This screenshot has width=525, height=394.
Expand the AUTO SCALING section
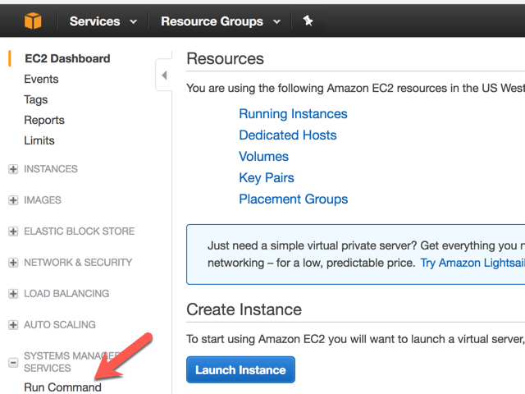click(x=13, y=325)
